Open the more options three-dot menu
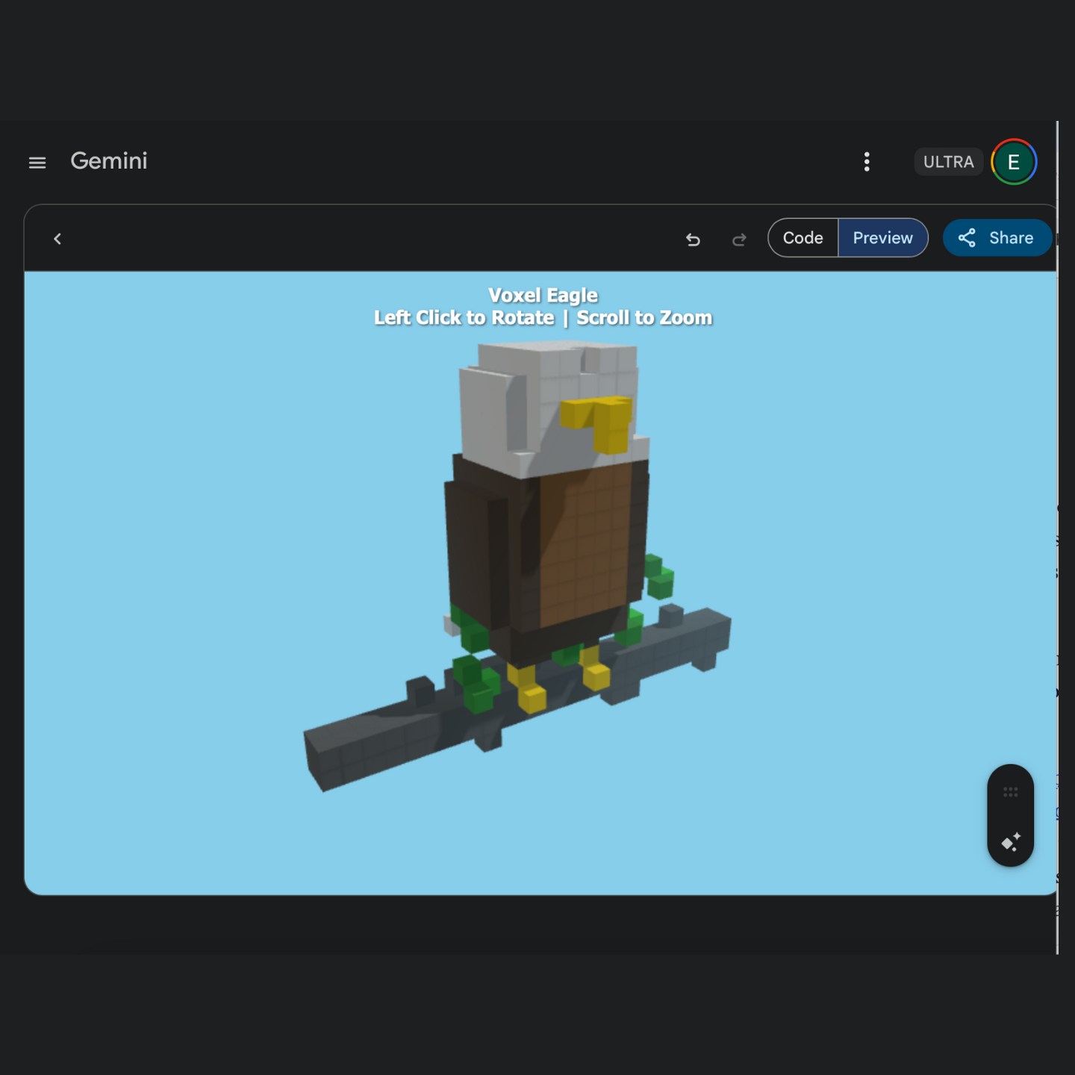This screenshot has width=1075, height=1075. 867,162
